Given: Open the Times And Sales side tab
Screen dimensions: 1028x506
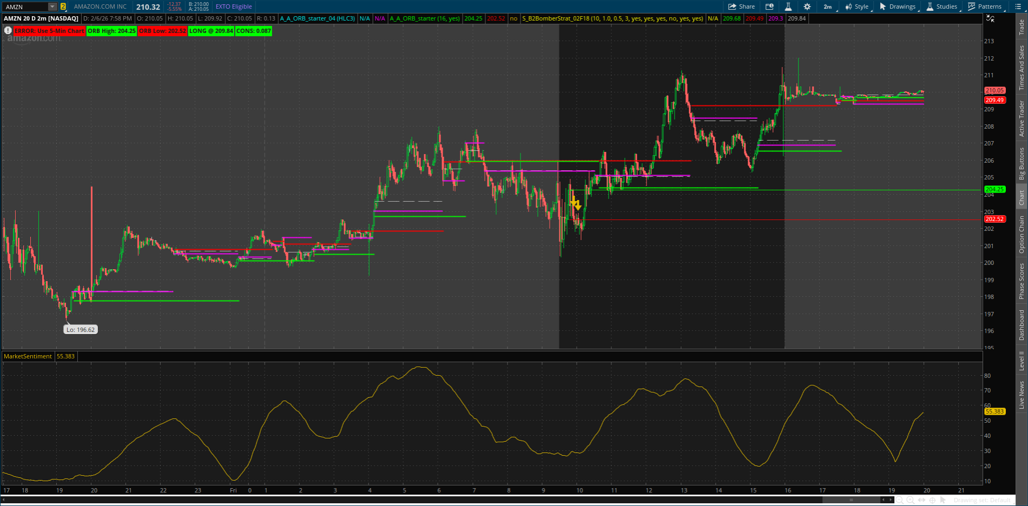Looking at the screenshot, I should tap(1022, 68).
